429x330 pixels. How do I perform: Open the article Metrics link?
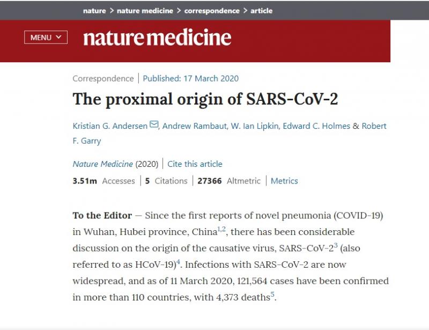pos(284,181)
